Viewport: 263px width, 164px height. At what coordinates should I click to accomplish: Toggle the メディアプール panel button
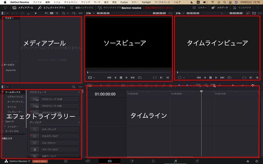[23, 8]
